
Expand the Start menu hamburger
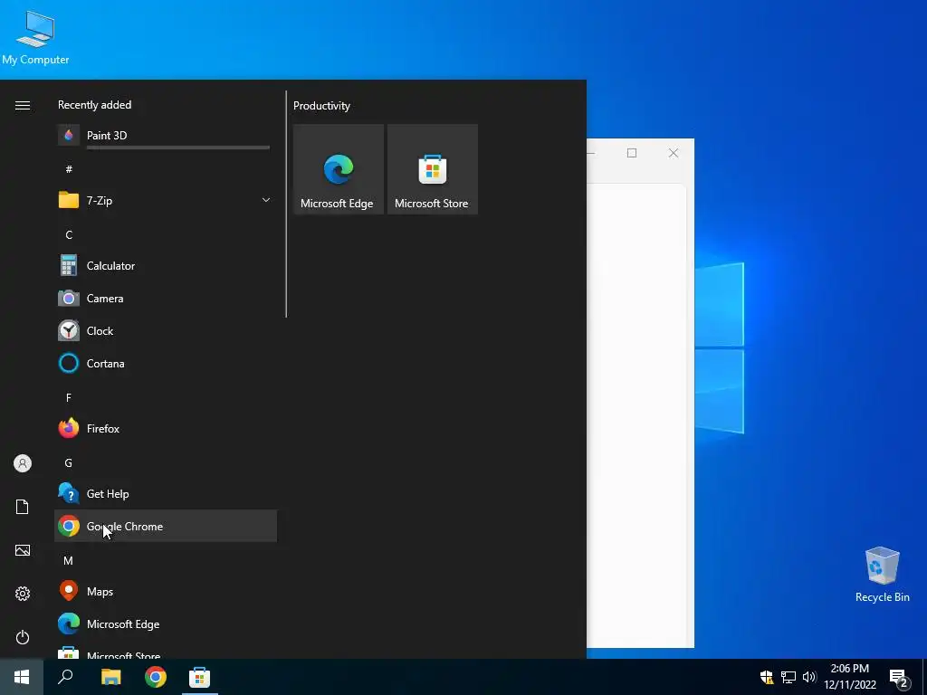click(23, 105)
